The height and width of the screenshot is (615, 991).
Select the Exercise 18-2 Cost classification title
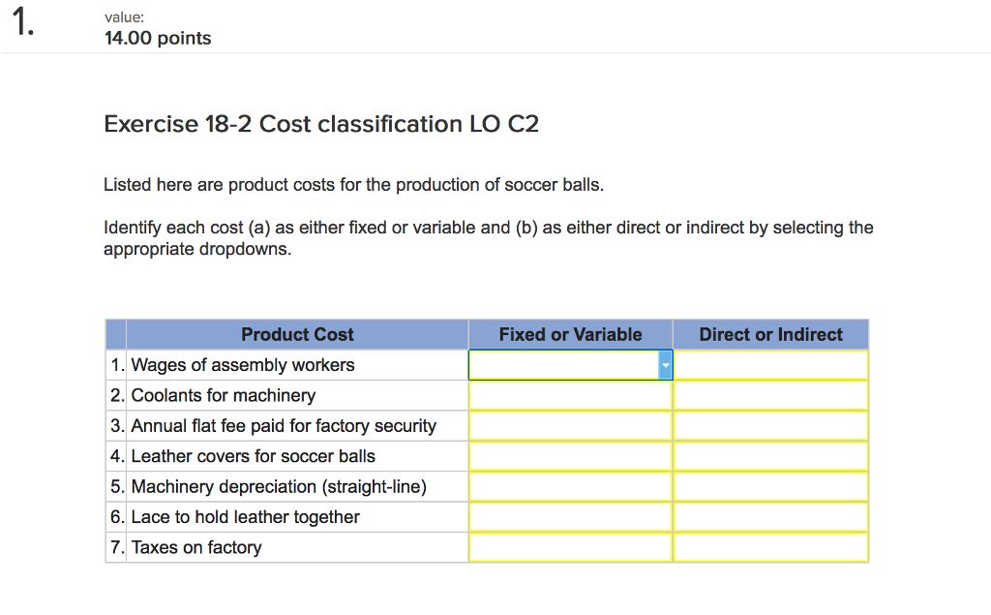(x=321, y=124)
